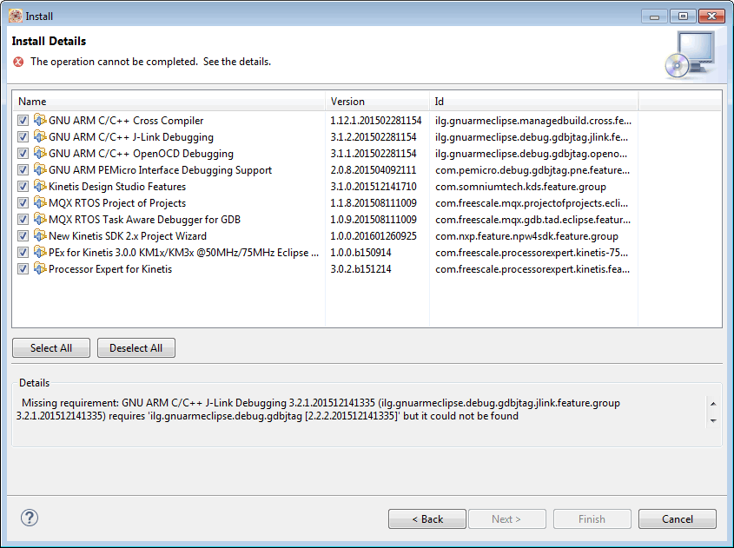Uncheck MQX RTOS Task Aware Debugger for GDB

coord(23,219)
